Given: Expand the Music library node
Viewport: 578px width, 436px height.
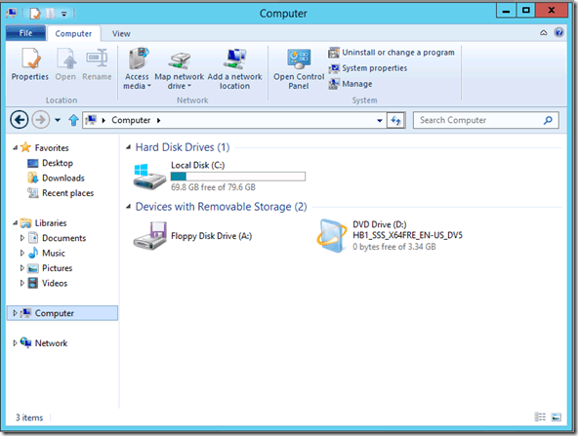Looking at the screenshot, I should click(x=22, y=253).
